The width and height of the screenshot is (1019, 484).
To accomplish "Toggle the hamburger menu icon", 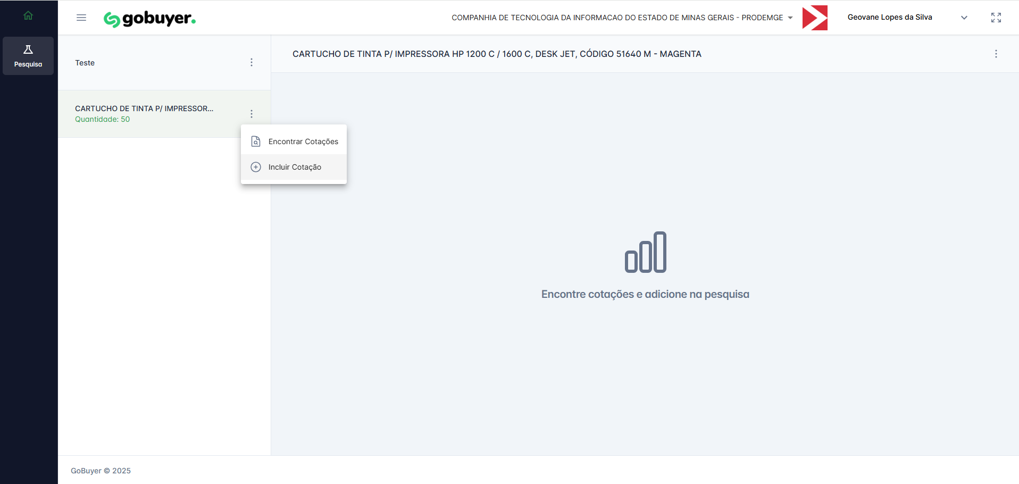I will [81, 18].
